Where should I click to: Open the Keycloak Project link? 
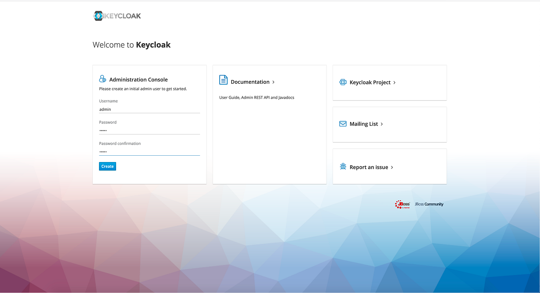369,82
